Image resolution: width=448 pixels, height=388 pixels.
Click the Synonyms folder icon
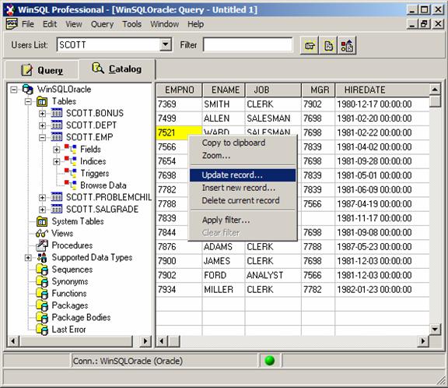coord(42,281)
